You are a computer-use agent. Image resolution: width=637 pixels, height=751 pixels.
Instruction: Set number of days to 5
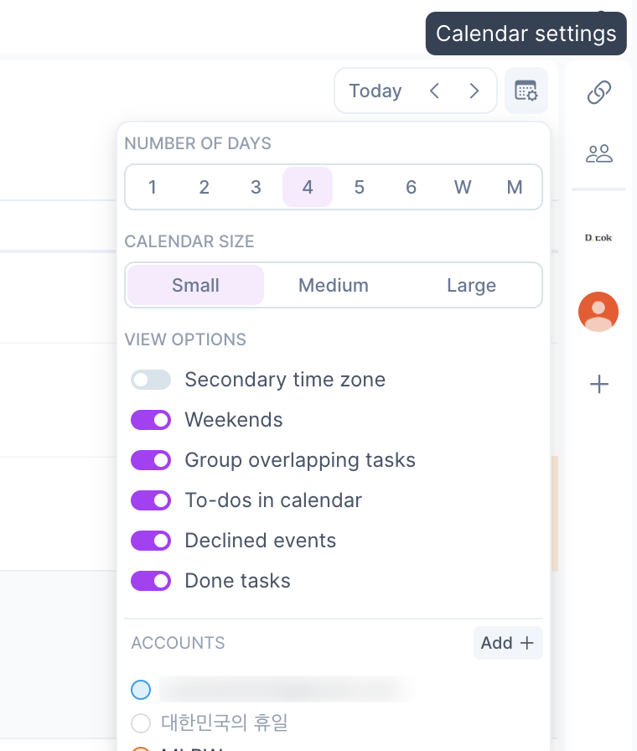click(x=360, y=187)
